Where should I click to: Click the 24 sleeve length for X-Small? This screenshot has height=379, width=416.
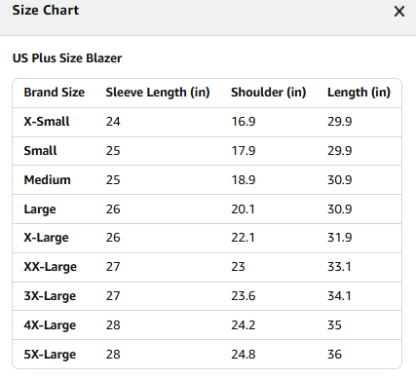pyautogui.click(x=113, y=122)
